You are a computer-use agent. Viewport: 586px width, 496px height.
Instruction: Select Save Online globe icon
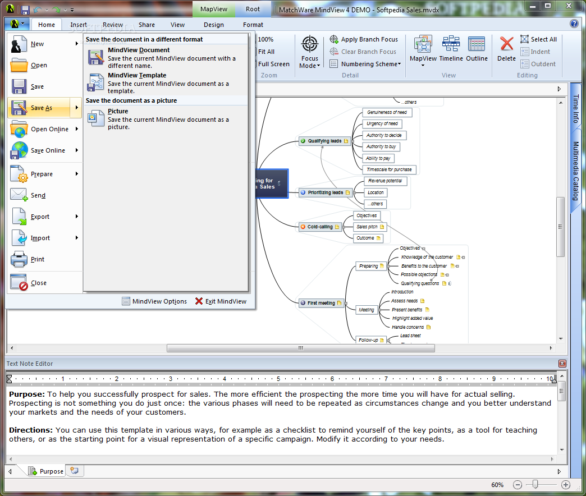pos(19,150)
